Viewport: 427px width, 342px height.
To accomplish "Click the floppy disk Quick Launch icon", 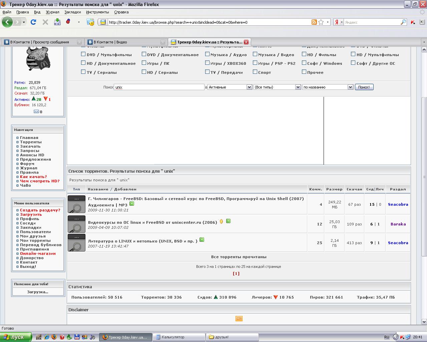I will (x=77, y=337).
